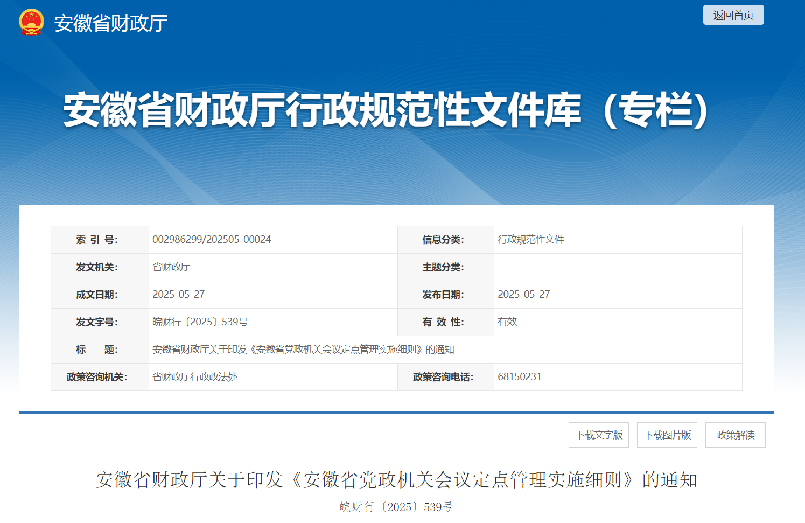This screenshot has height=523, width=805.
Task: Click the 政策咨询机关 label cell
Action: pyautogui.click(x=100, y=377)
